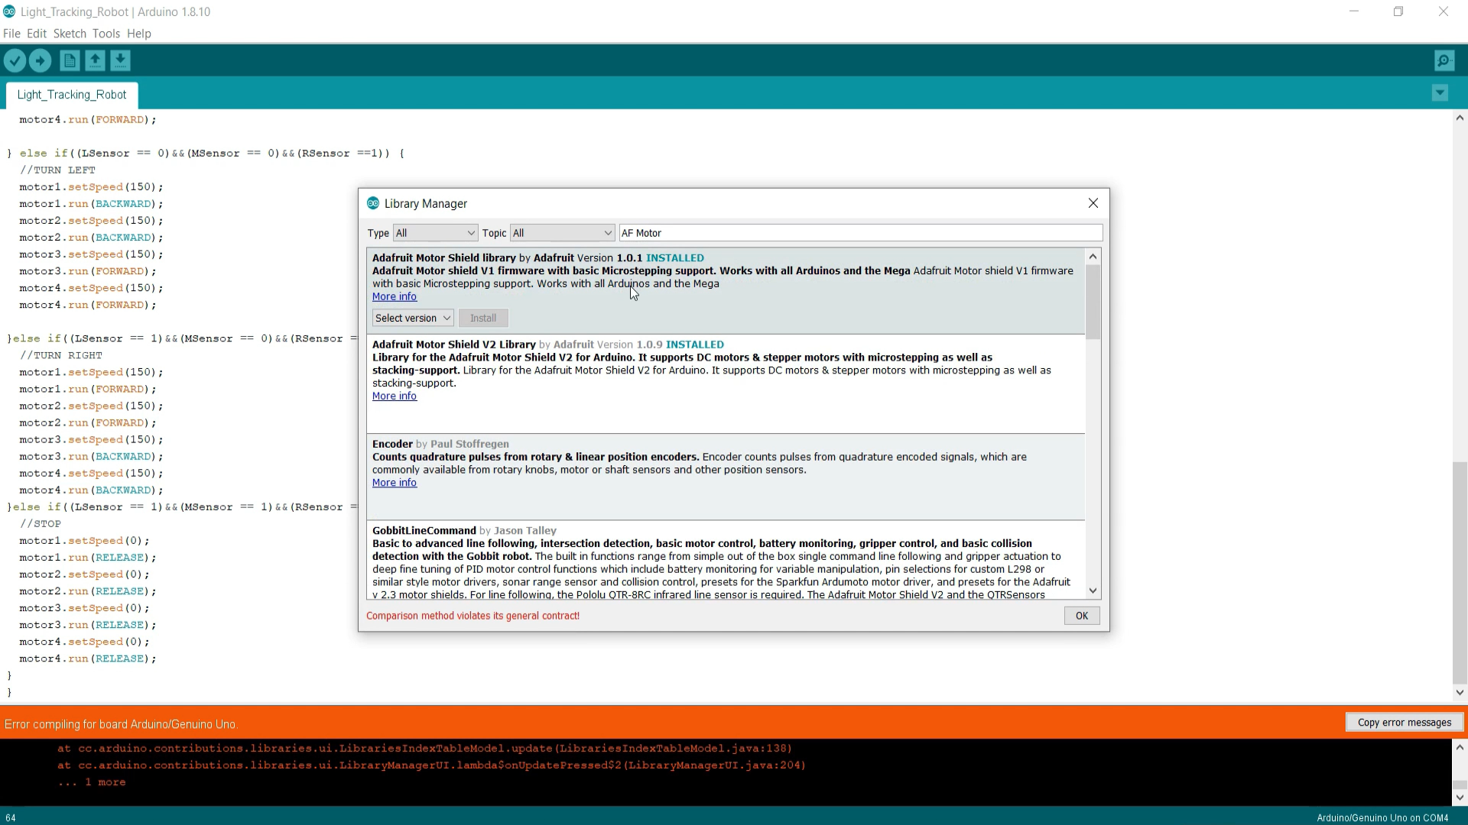Click line number 64 in status bar
The width and height of the screenshot is (1468, 825).
pos(11,817)
